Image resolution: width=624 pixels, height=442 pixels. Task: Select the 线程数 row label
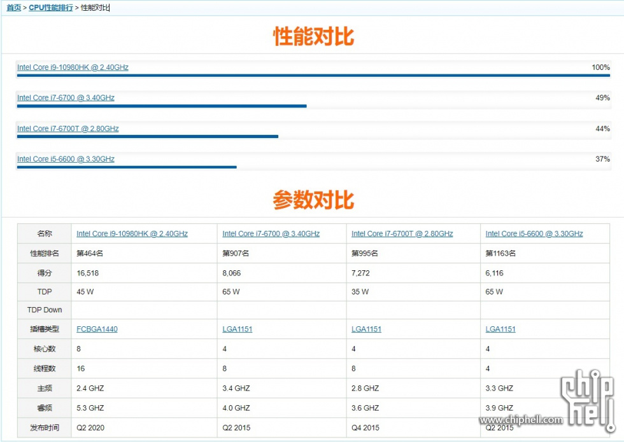pyautogui.click(x=45, y=368)
